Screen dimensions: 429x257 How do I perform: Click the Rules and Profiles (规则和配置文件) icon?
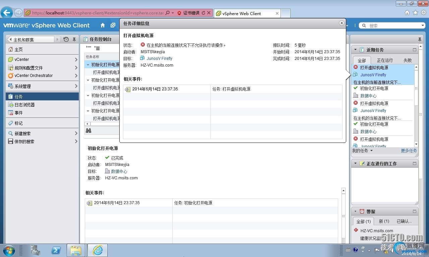(10, 68)
